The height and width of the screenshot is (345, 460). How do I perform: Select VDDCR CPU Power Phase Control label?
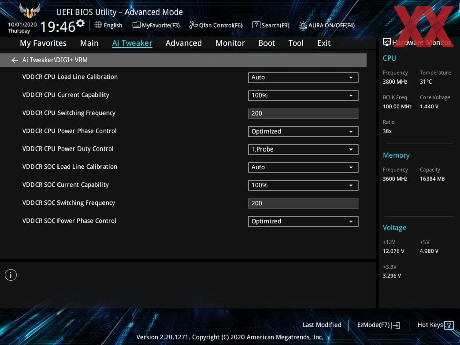[69, 131]
